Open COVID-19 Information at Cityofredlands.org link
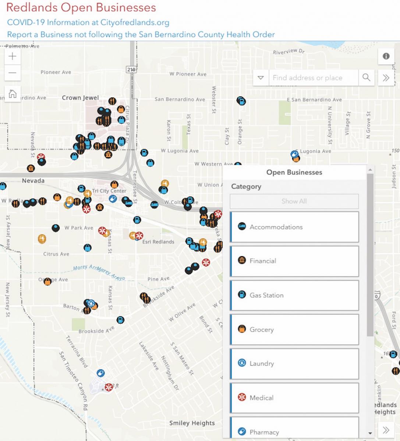400x441 pixels. (x=88, y=22)
